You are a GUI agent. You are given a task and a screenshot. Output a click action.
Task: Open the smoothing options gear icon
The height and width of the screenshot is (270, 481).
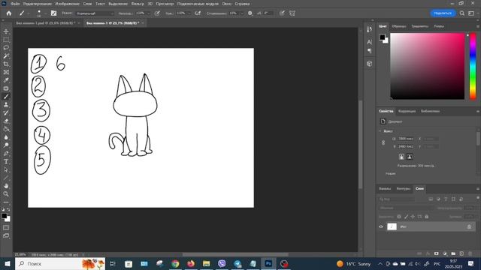250,13
